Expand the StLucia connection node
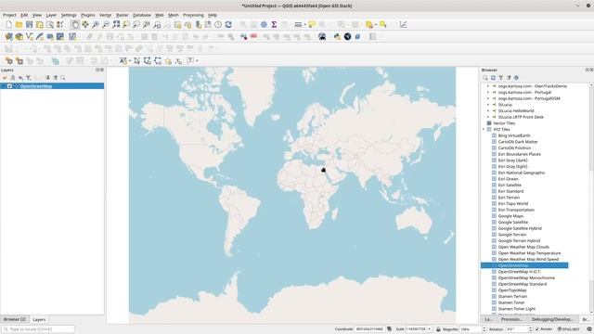 tap(488, 105)
